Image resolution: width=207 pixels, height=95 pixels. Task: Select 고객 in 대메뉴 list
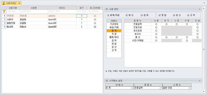point(114,50)
